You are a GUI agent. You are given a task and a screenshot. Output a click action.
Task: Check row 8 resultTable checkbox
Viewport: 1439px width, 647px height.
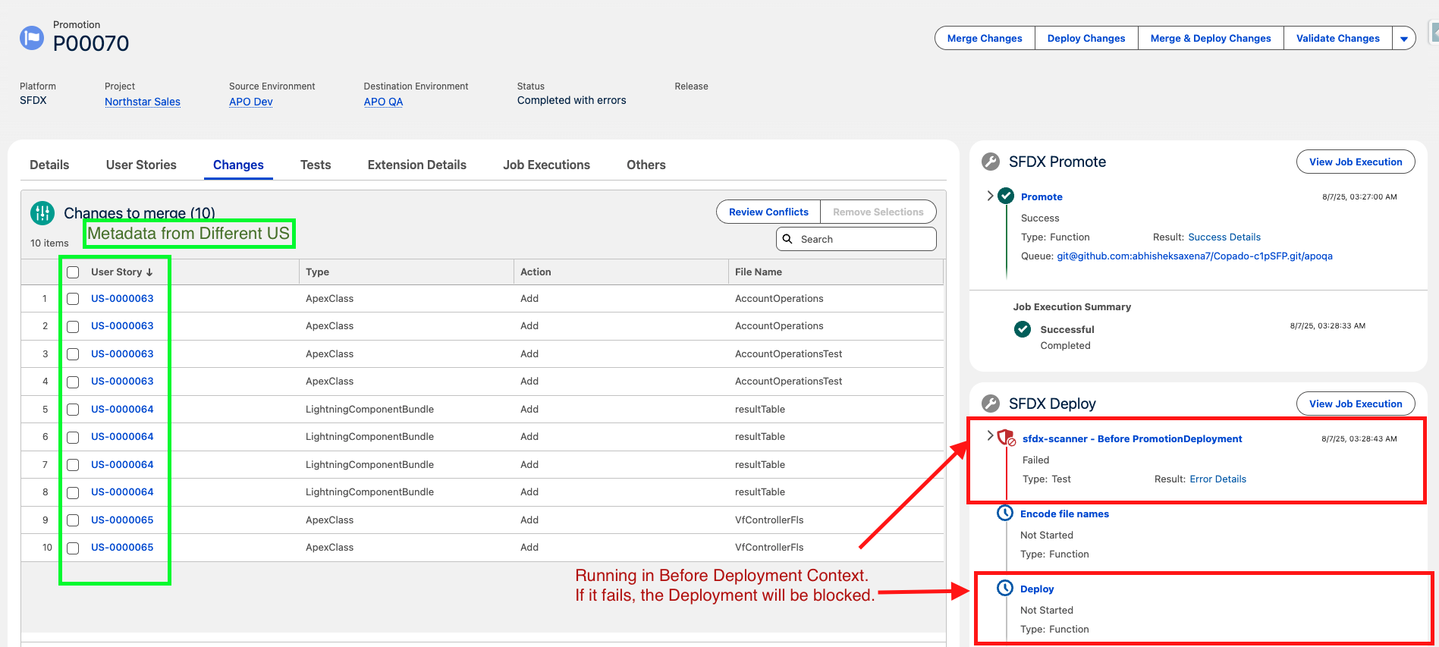pyautogui.click(x=73, y=493)
